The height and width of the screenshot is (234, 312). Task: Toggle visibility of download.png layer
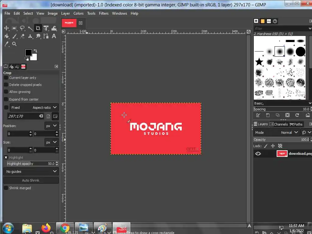click(258, 154)
